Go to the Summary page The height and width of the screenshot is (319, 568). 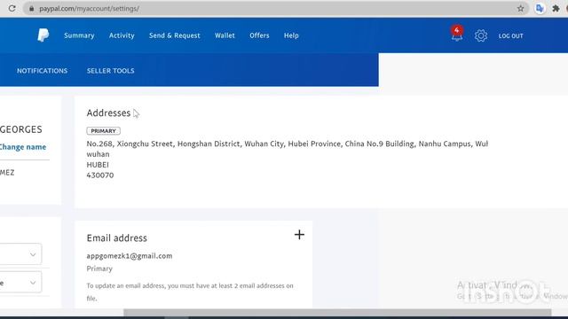(x=79, y=35)
